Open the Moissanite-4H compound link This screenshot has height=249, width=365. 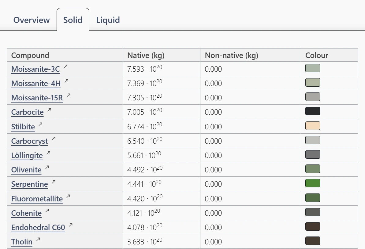[36, 83]
